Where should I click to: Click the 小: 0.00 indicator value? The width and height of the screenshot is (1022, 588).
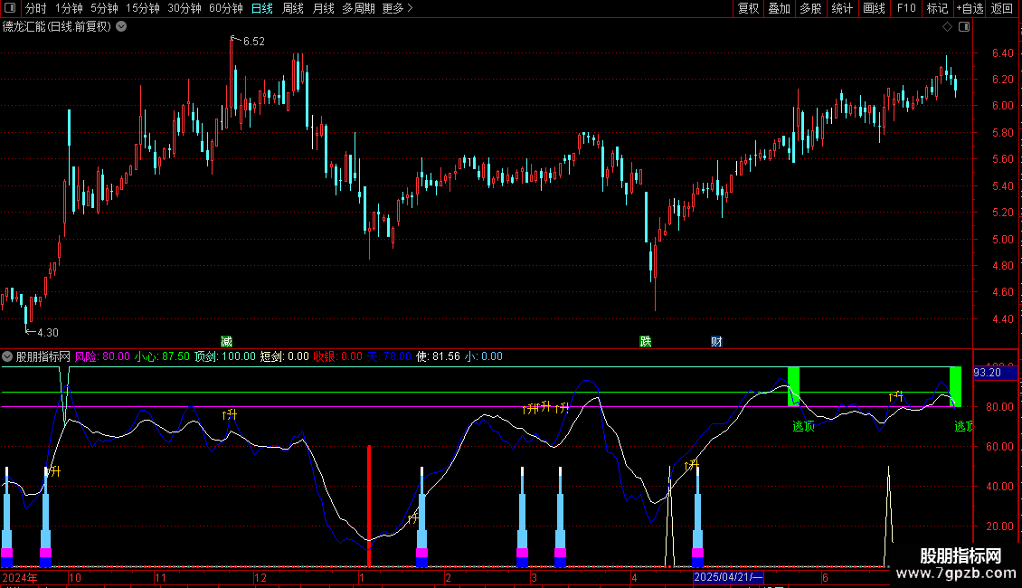coord(483,356)
